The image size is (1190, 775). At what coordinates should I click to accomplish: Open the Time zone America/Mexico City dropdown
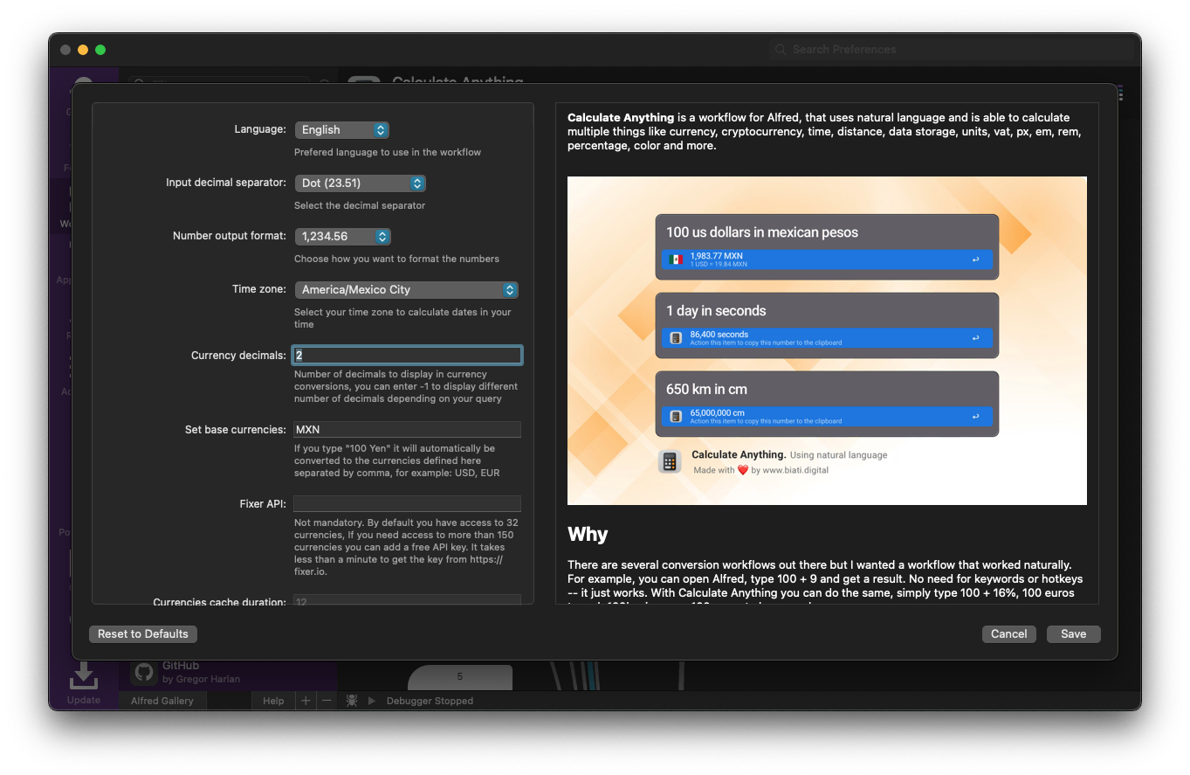[406, 289]
